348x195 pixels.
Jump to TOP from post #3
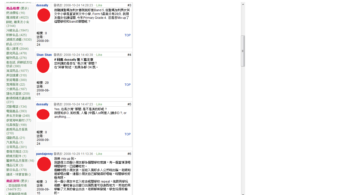(127, 35)
